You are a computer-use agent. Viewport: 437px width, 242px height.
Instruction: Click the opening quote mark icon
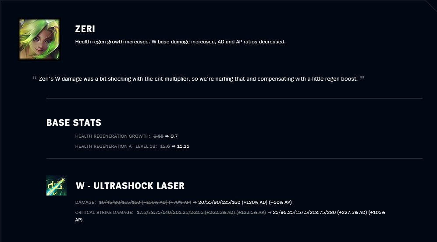click(x=35, y=78)
